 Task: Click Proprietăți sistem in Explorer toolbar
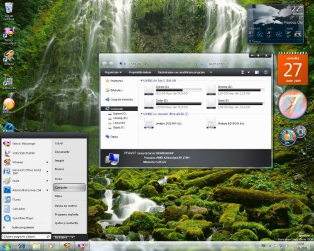tap(140, 72)
